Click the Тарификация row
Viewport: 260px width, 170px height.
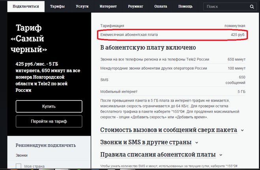173,25
